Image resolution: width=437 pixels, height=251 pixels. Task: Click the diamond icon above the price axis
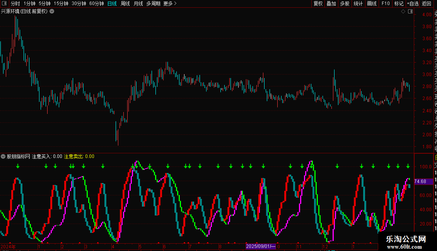point(403,12)
